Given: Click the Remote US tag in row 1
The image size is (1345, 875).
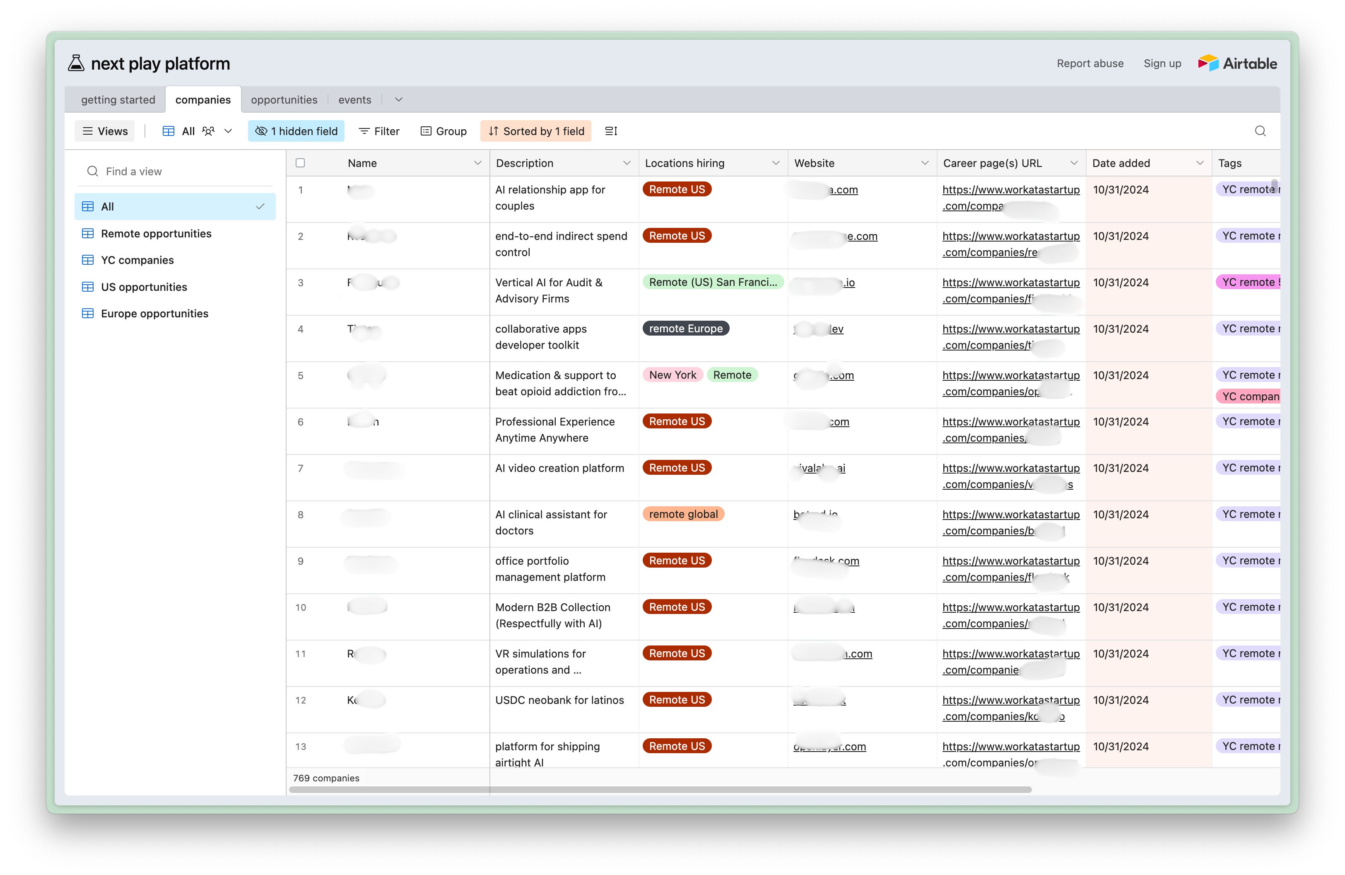Looking at the screenshot, I should [x=677, y=189].
